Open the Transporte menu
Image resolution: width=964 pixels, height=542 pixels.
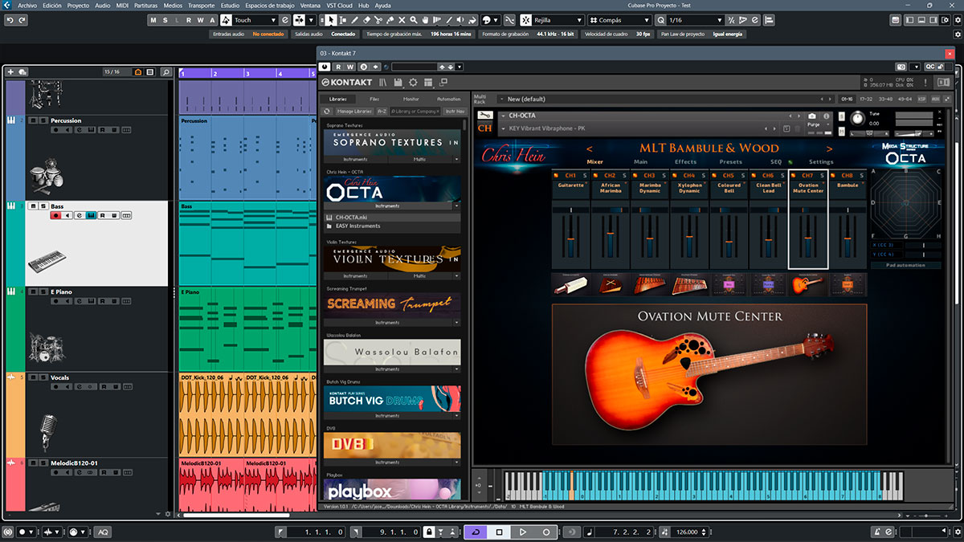click(201, 5)
